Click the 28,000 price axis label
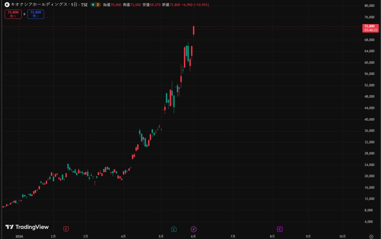Image resolution: width=381 pixels, height=239 pixels. click(x=370, y=154)
